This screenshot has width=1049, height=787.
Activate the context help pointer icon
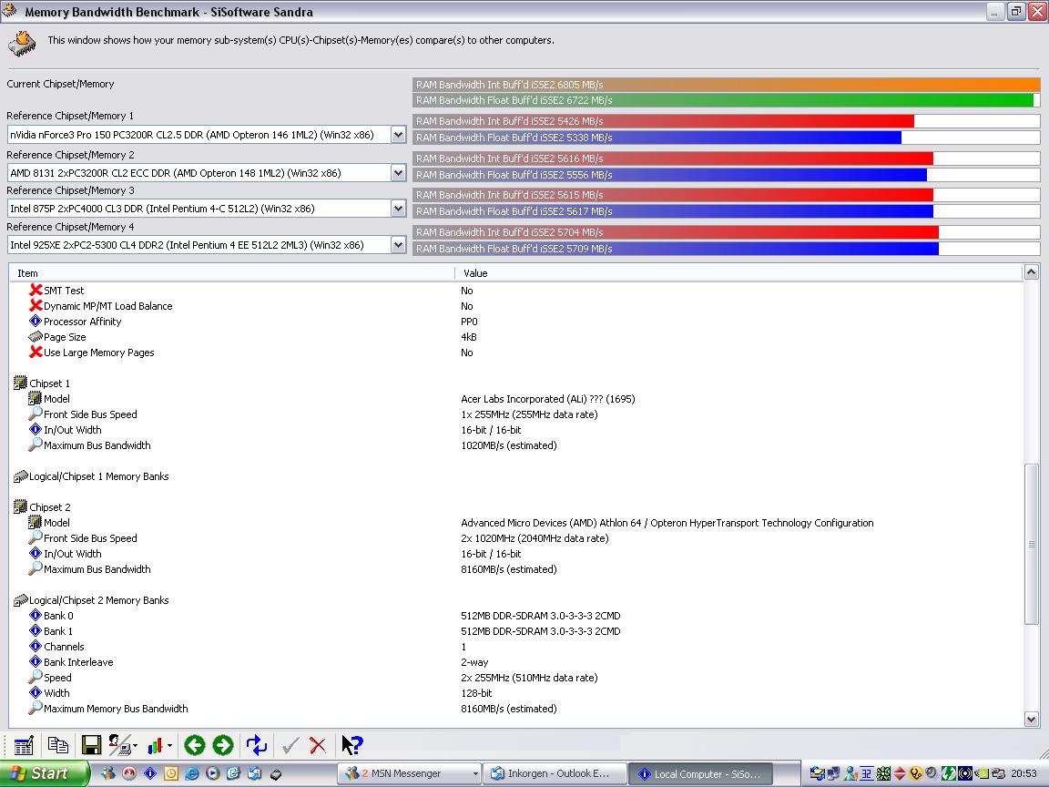click(351, 745)
